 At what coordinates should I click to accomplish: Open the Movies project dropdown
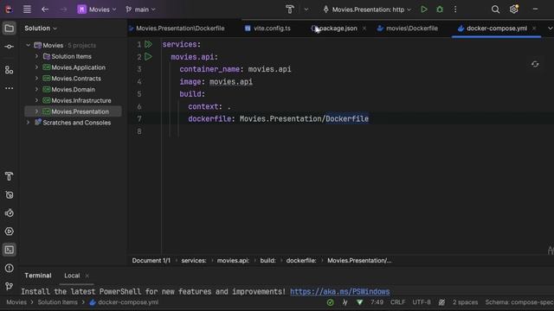[x=96, y=10]
